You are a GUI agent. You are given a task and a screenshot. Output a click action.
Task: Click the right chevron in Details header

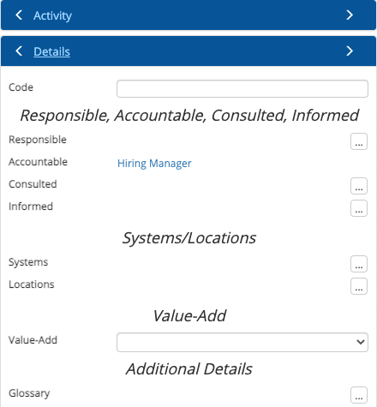350,51
